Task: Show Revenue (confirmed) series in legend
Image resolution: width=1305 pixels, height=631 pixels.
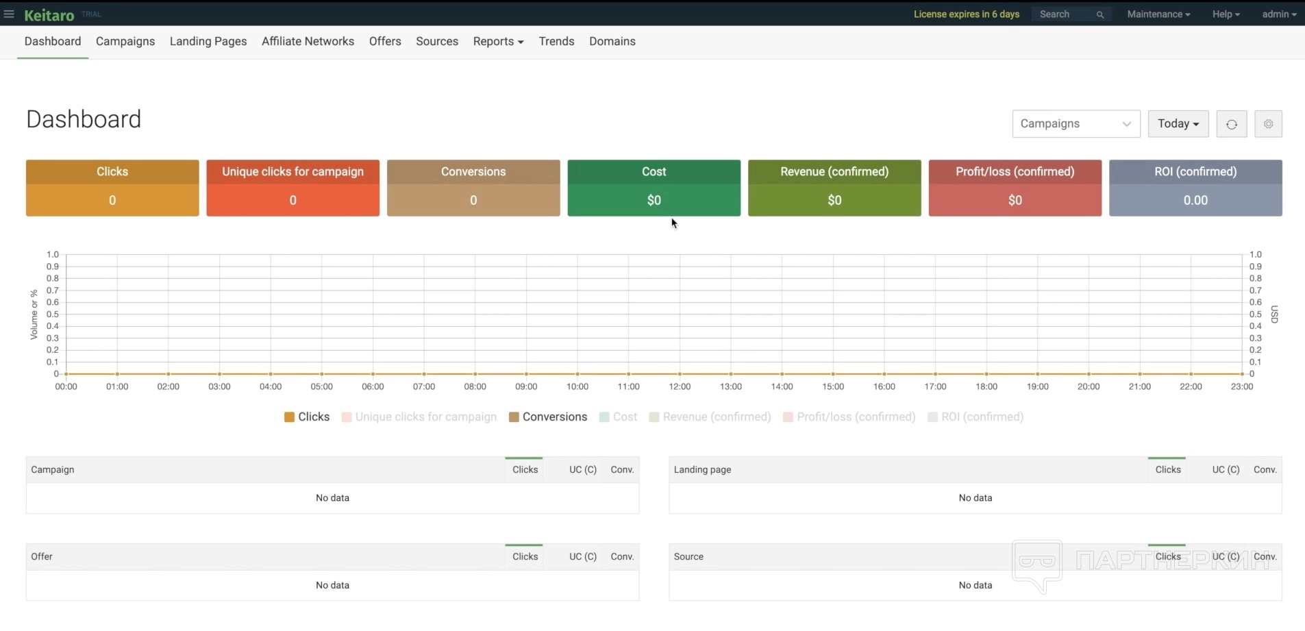Action: [x=710, y=417]
